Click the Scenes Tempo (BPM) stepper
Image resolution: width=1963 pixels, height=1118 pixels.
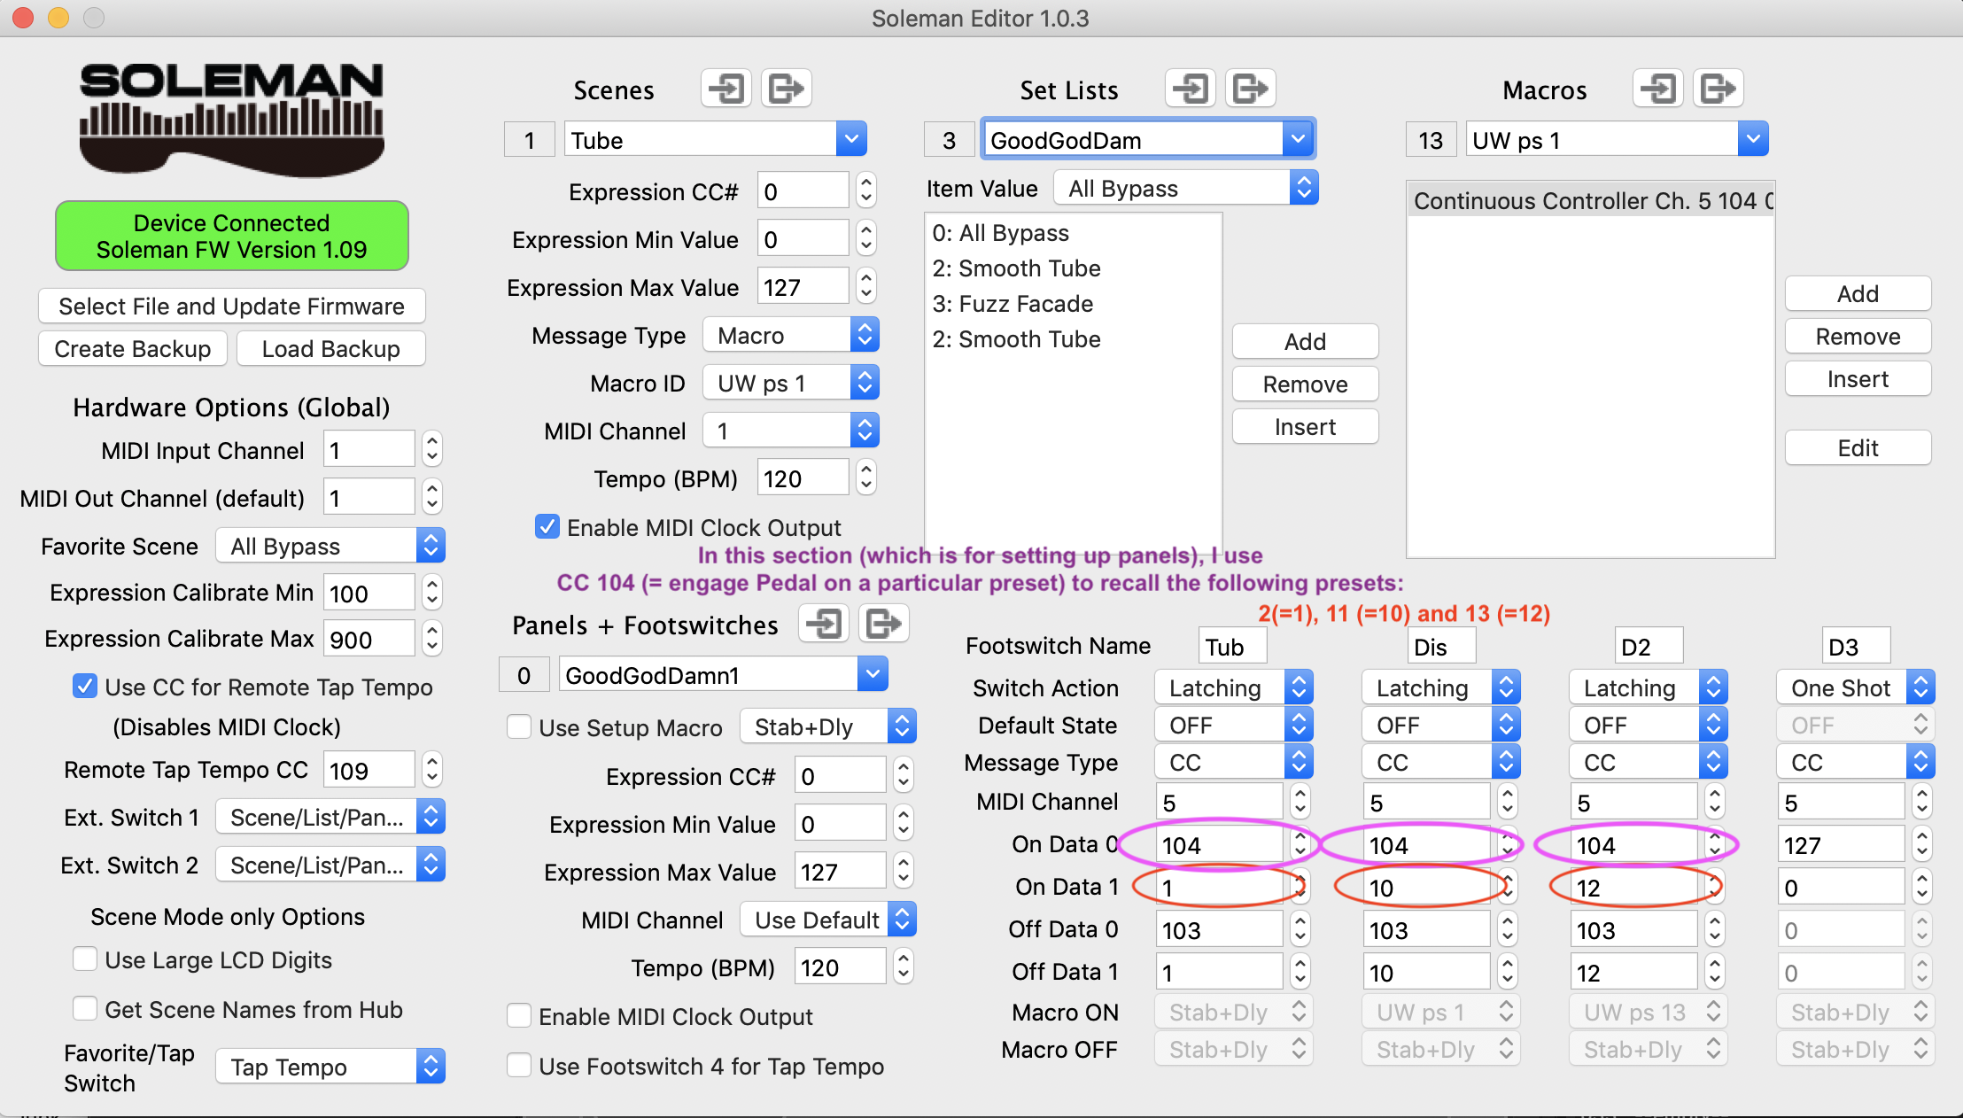point(866,478)
